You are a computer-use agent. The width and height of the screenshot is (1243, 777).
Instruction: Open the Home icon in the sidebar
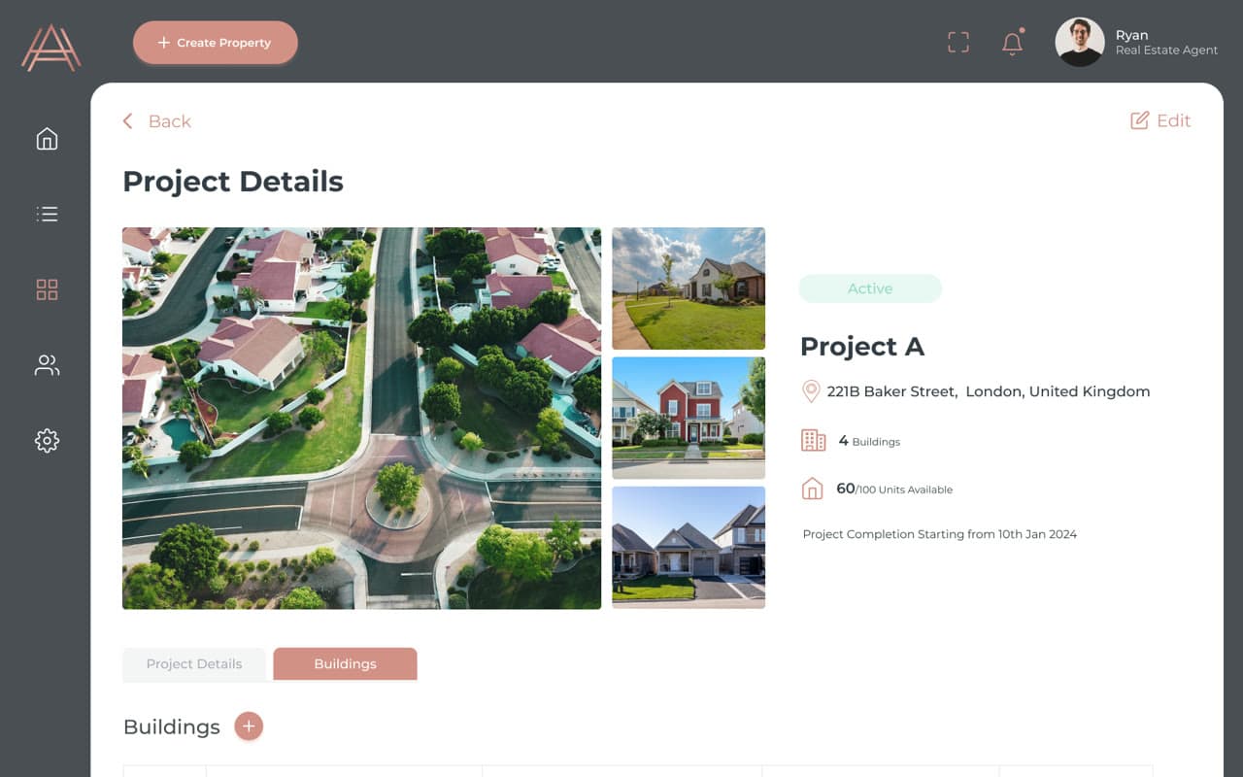tap(47, 139)
